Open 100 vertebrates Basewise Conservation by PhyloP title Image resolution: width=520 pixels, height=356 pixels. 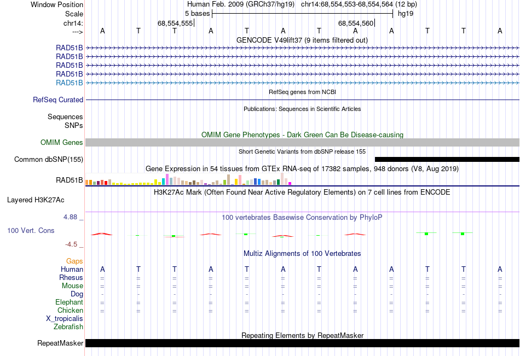click(302, 218)
